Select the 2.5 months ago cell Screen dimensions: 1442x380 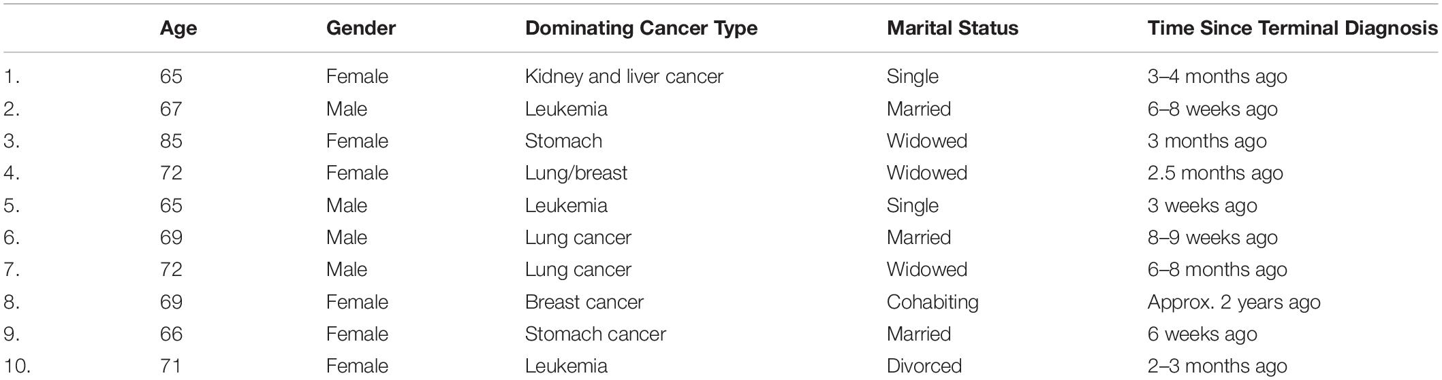pos(1215,173)
